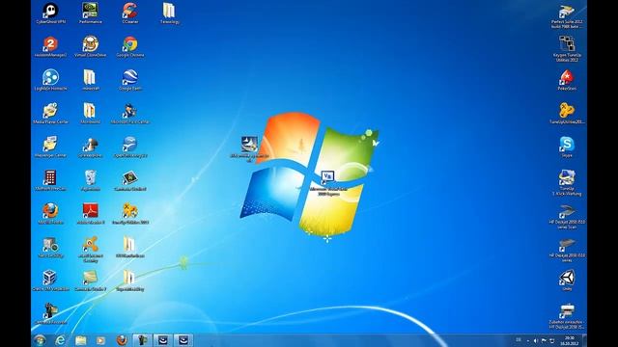The width and height of the screenshot is (618, 347).
Task: Switch to Camtasia Recorder taskbar button
Action: (142, 340)
